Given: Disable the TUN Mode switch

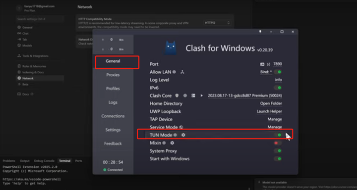Looking at the screenshot, I should 278,135.
